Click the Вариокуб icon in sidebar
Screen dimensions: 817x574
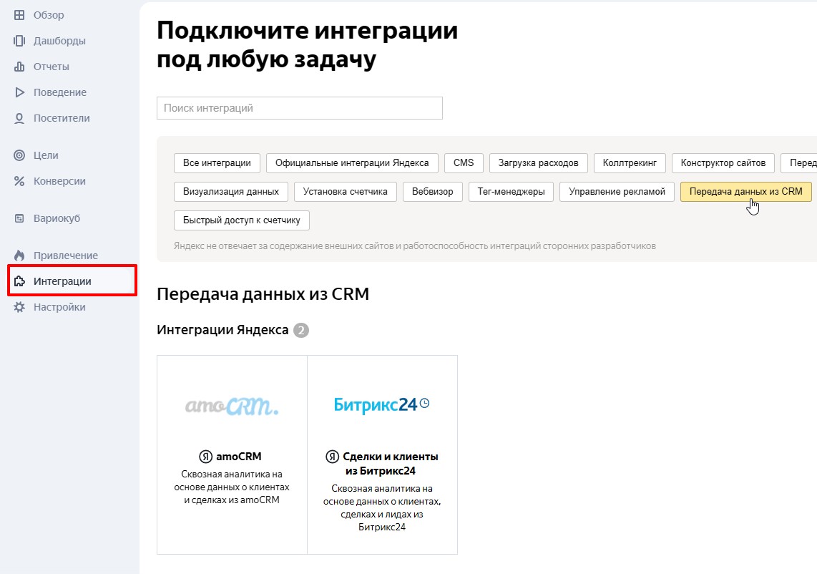pos(19,218)
